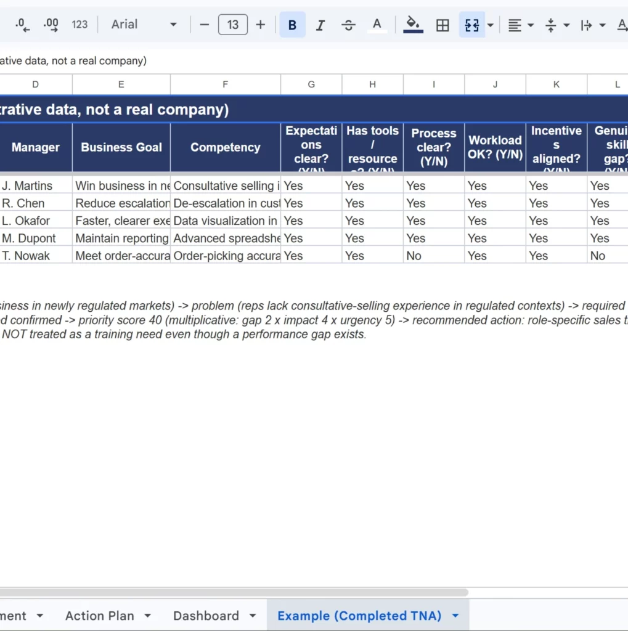The image size is (628, 631).
Task: Click the increase decimal places icon
Action: tap(51, 25)
